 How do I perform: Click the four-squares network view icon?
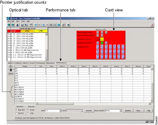55,25
